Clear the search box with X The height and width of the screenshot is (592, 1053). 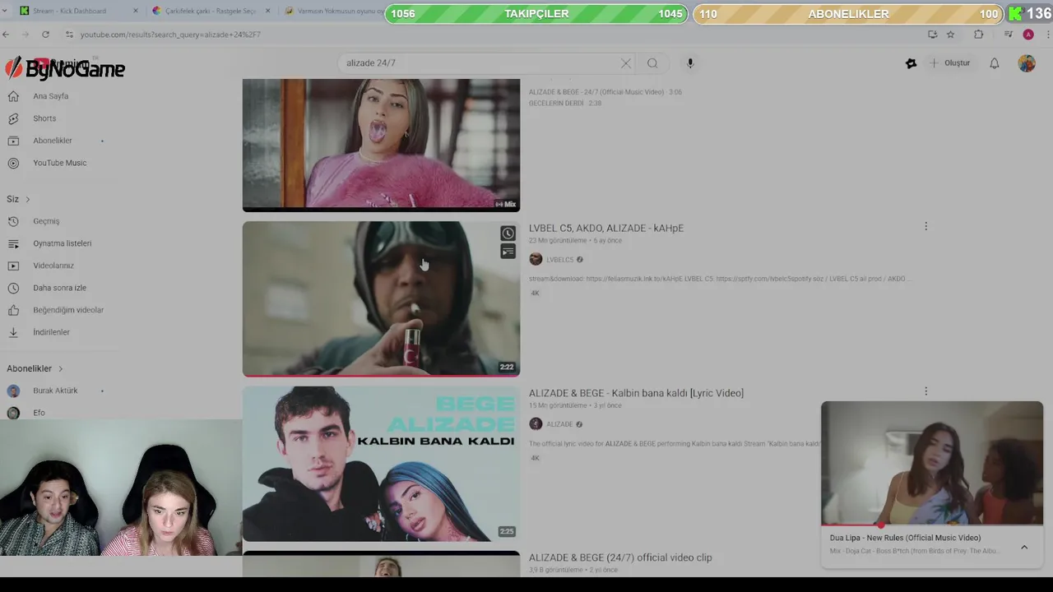point(626,63)
